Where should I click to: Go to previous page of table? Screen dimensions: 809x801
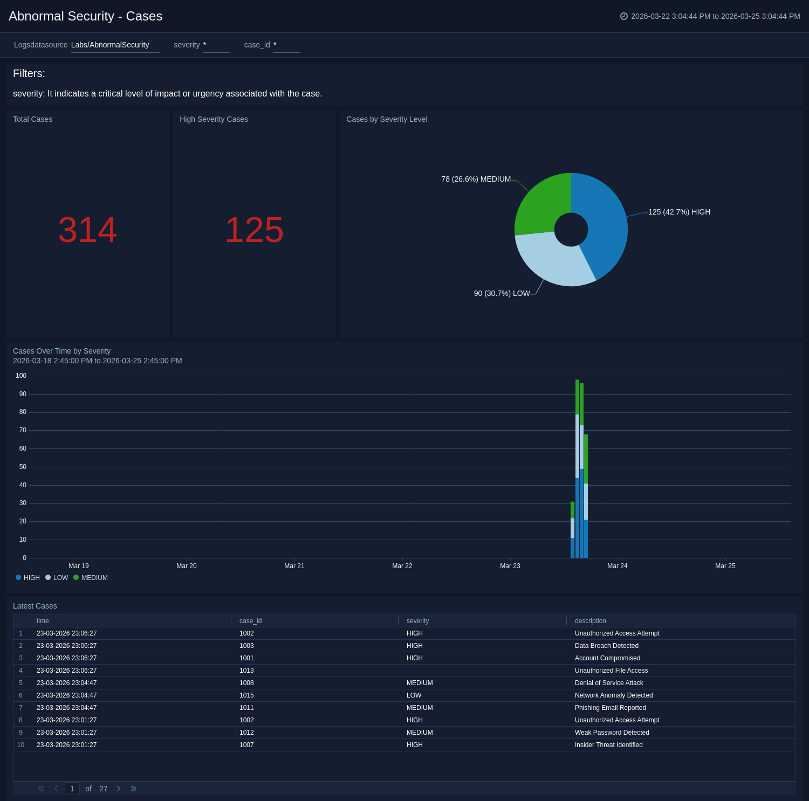coord(56,789)
